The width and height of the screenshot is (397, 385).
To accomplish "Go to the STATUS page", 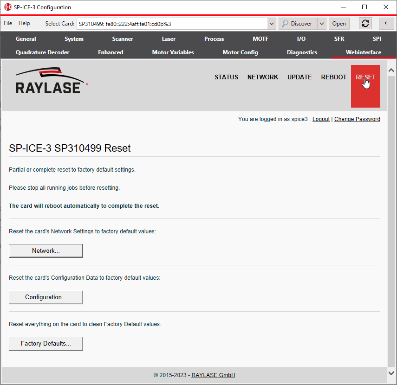I will [226, 77].
